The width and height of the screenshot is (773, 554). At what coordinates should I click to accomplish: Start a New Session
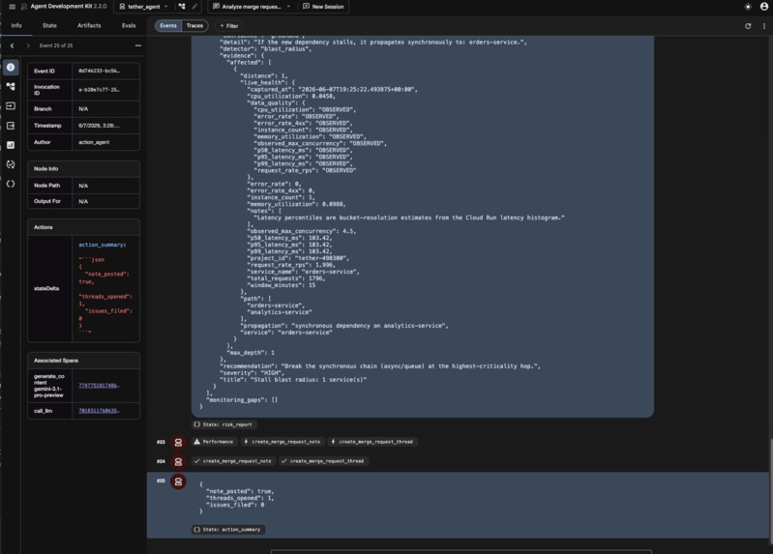click(323, 7)
